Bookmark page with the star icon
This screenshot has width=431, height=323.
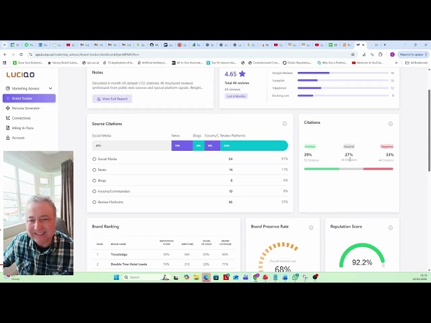[353, 55]
